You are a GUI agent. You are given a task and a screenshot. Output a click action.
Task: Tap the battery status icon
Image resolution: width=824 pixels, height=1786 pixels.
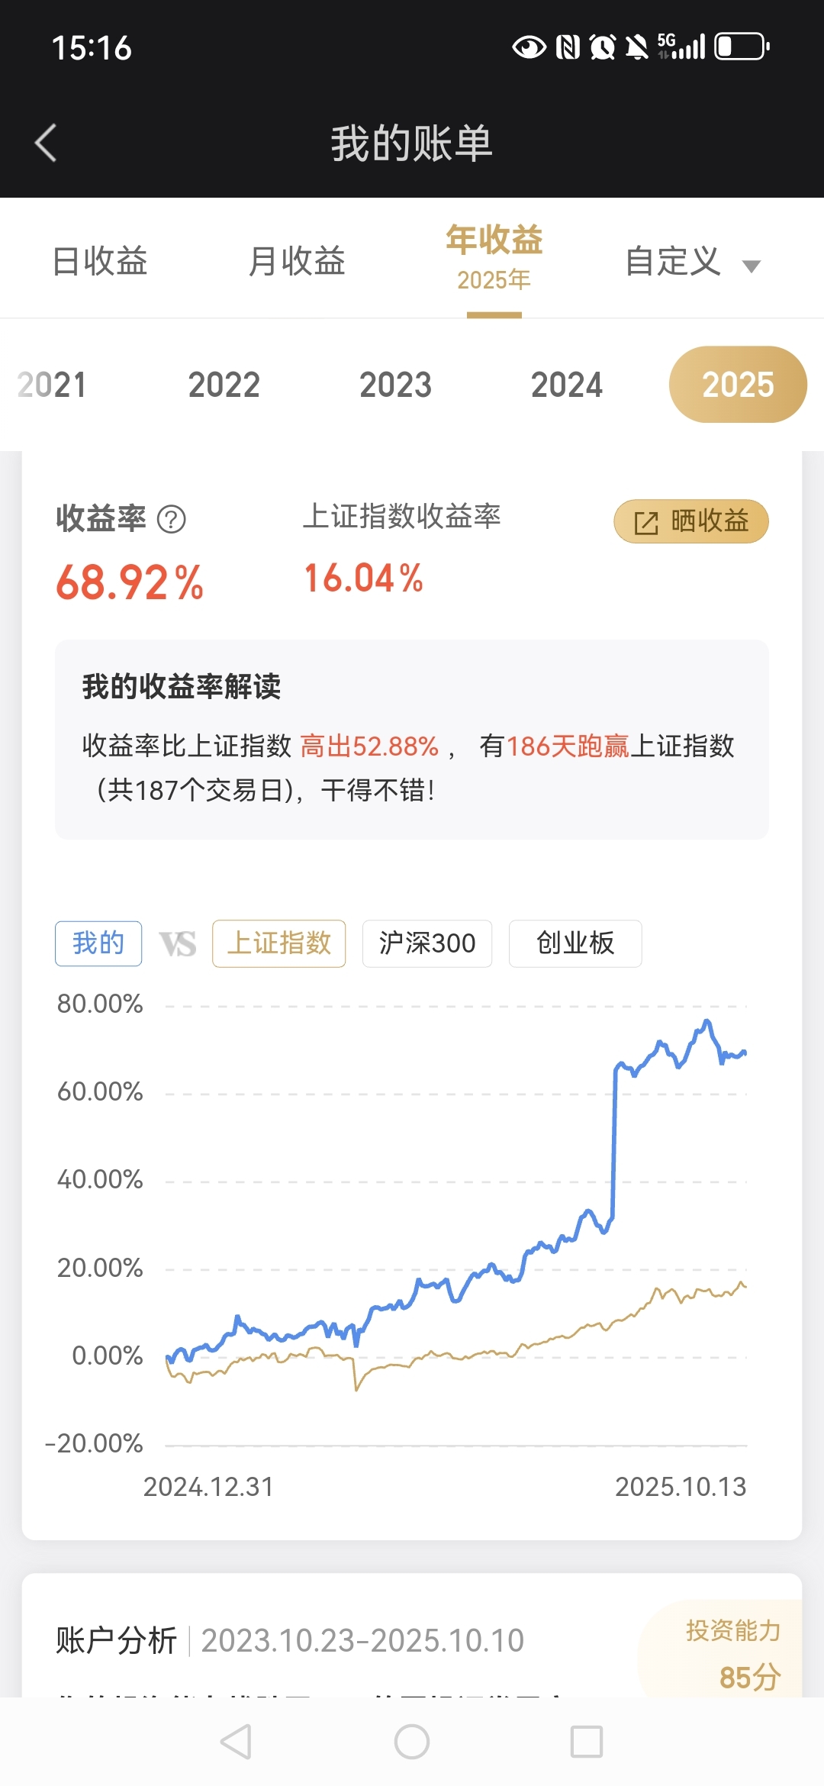(x=742, y=47)
